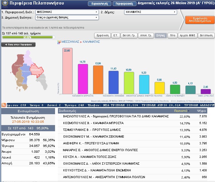Image resolution: width=215 pixels, height=182 pixels.
Task: Click the green 4,50 chart bar
Action: pyautogui.click(x=175, y=89)
